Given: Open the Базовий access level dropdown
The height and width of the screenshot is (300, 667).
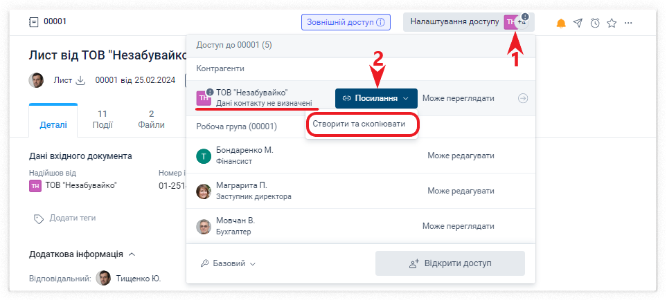Looking at the screenshot, I should tap(228, 263).
